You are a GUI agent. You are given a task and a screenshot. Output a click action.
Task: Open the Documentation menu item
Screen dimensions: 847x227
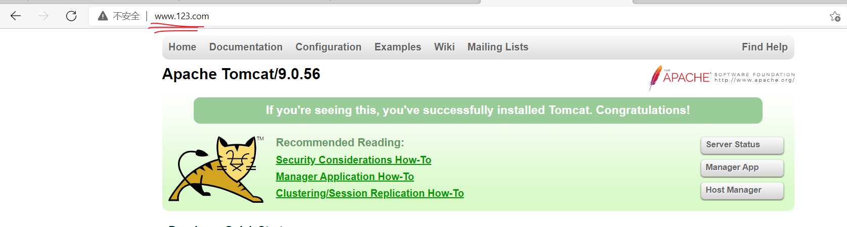click(x=246, y=47)
